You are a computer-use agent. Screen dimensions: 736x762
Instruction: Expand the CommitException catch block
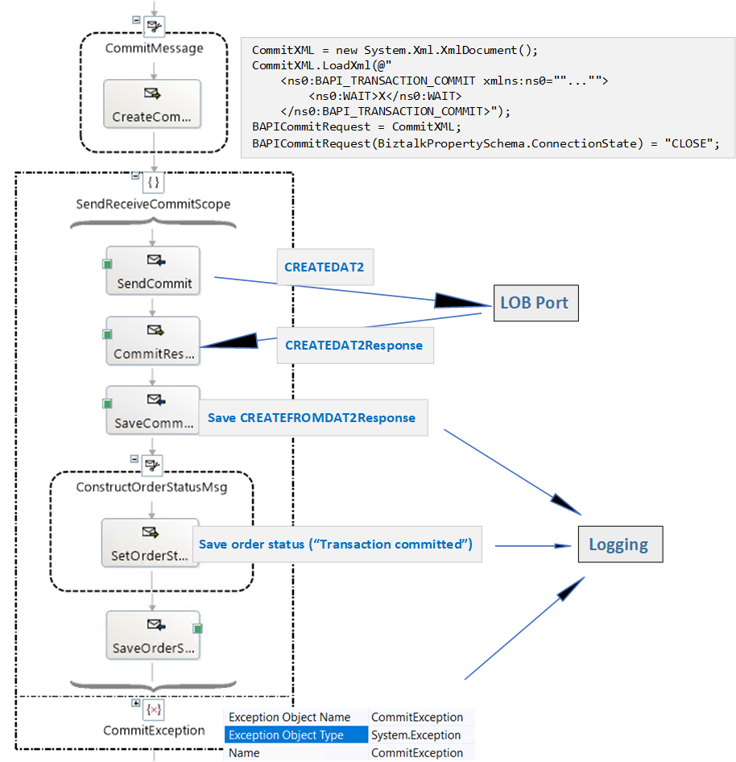click(x=136, y=703)
